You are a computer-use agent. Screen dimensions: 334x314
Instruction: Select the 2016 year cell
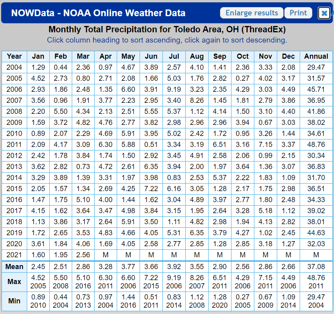pos(14,200)
